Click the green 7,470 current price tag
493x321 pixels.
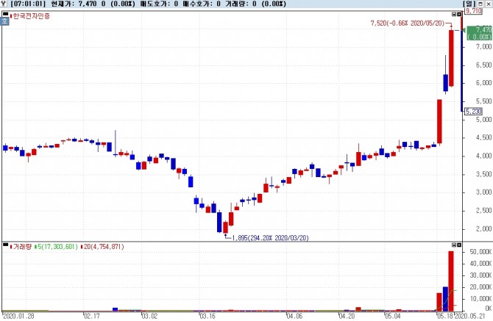479,33
